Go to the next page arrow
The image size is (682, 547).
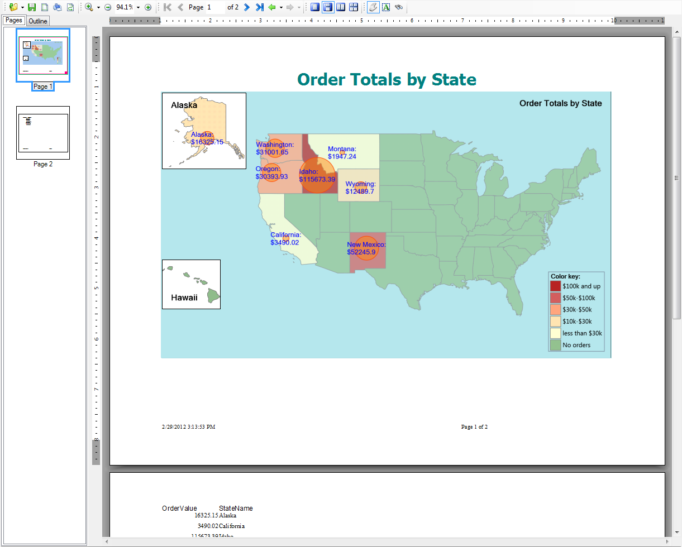pyautogui.click(x=246, y=7)
